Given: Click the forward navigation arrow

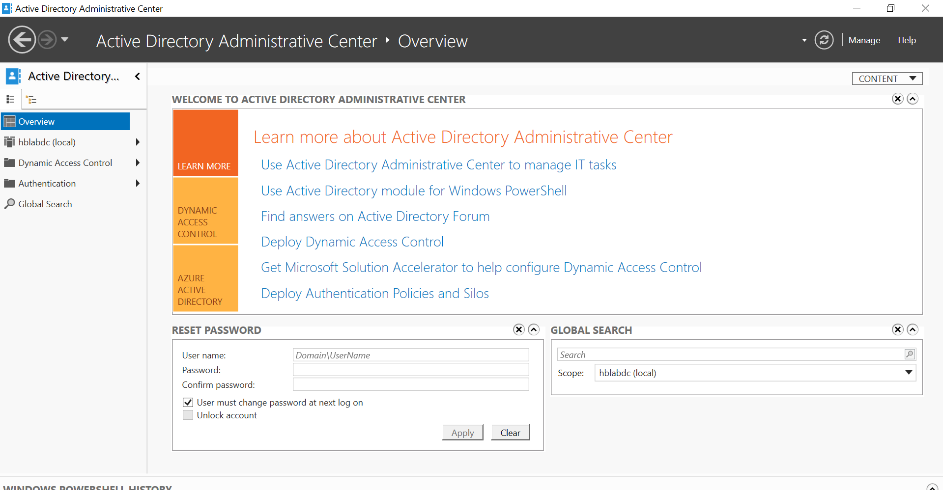Looking at the screenshot, I should click(x=47, y=40).
